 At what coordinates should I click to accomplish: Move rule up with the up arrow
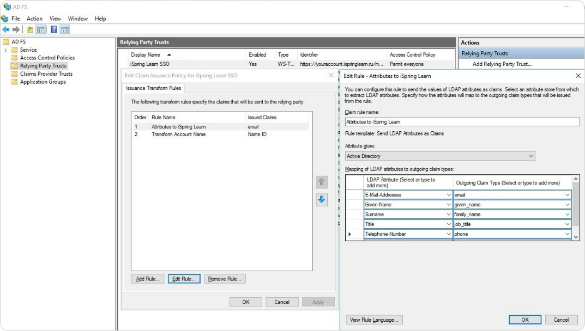[322, 182]
